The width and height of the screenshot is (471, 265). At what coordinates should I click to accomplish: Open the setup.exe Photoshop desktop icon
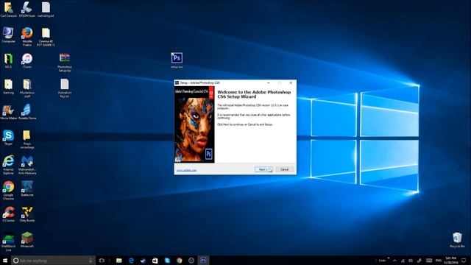(x=177, y=60)
